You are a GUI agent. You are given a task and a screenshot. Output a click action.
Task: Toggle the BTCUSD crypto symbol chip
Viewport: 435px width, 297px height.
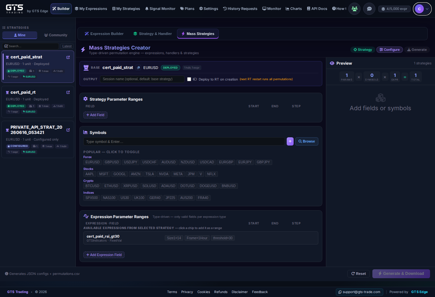tap(92, 186)
